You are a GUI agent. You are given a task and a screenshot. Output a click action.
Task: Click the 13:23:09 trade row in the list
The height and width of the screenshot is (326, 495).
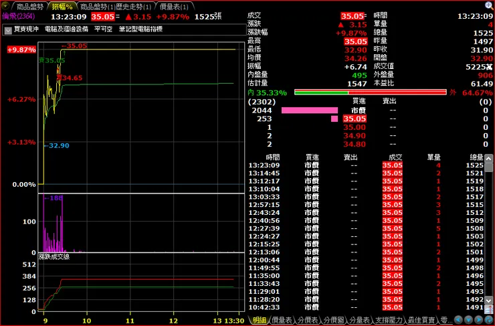pyautogui.click(x=366, y=165)
